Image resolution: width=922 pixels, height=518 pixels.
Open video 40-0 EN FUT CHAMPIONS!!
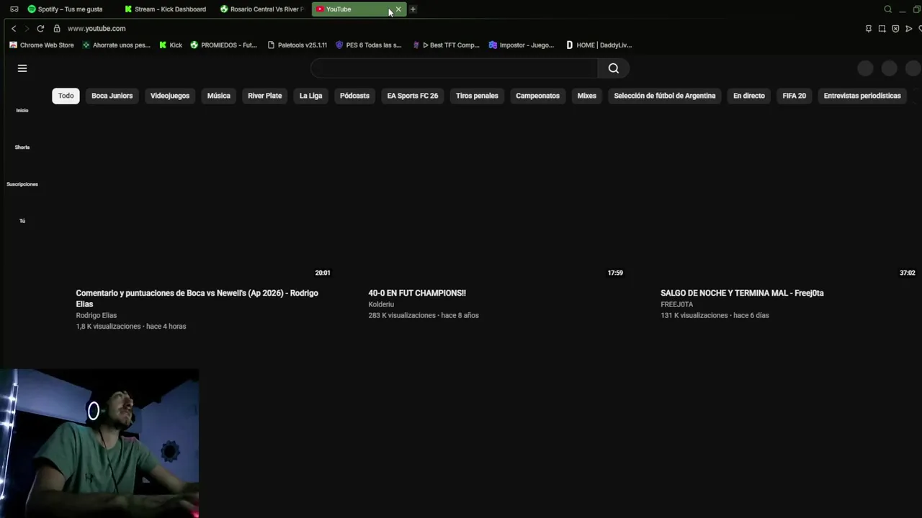click(417, 293)
